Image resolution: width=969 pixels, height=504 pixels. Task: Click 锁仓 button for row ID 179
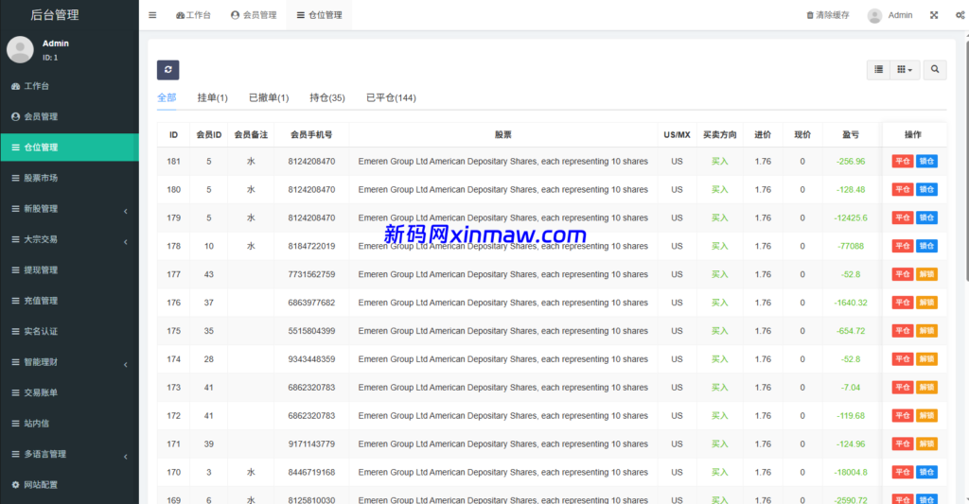tap(926, 218)
